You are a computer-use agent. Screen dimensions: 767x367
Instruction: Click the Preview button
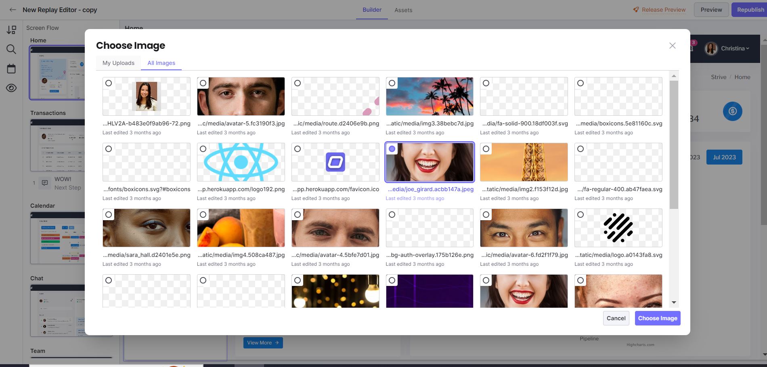tap(711, 10)
